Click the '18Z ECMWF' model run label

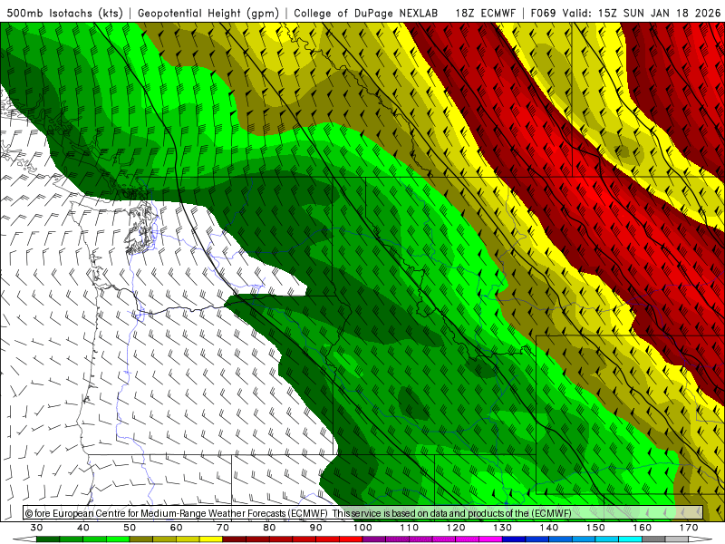point(485,13)
